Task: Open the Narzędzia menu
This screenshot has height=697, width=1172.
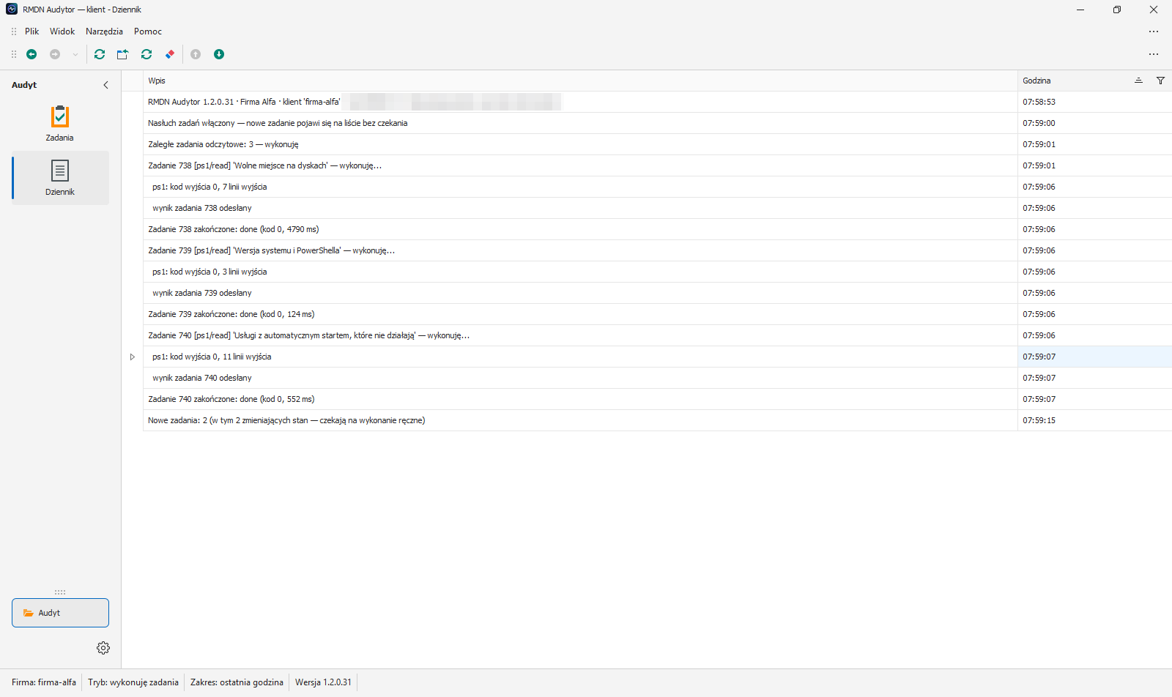Action: coord(104,31)
